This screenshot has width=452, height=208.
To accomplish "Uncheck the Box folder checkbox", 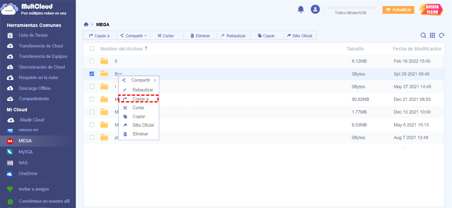I will [92, 74].
